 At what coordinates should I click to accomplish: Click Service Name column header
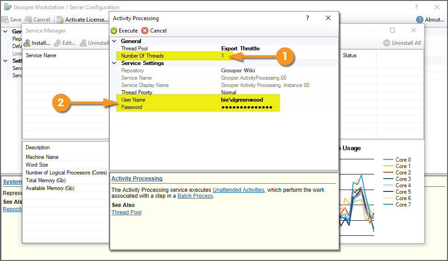tap(41, 55)
